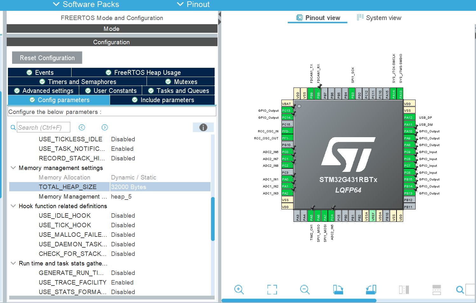Select the PA11 USB_DM pin
Viewport: 476px width, 303px height.
coord(410,124)
